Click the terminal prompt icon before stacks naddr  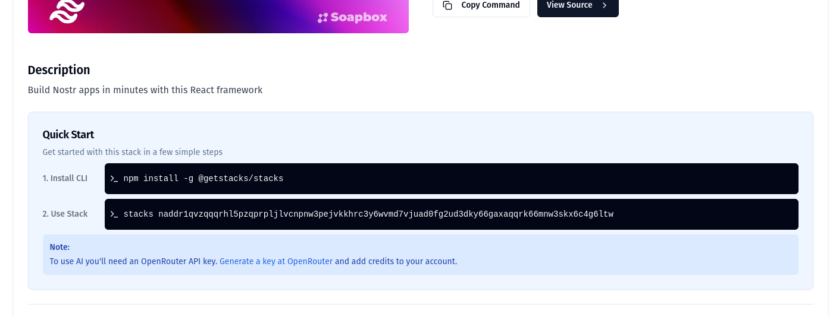[114, 214]
